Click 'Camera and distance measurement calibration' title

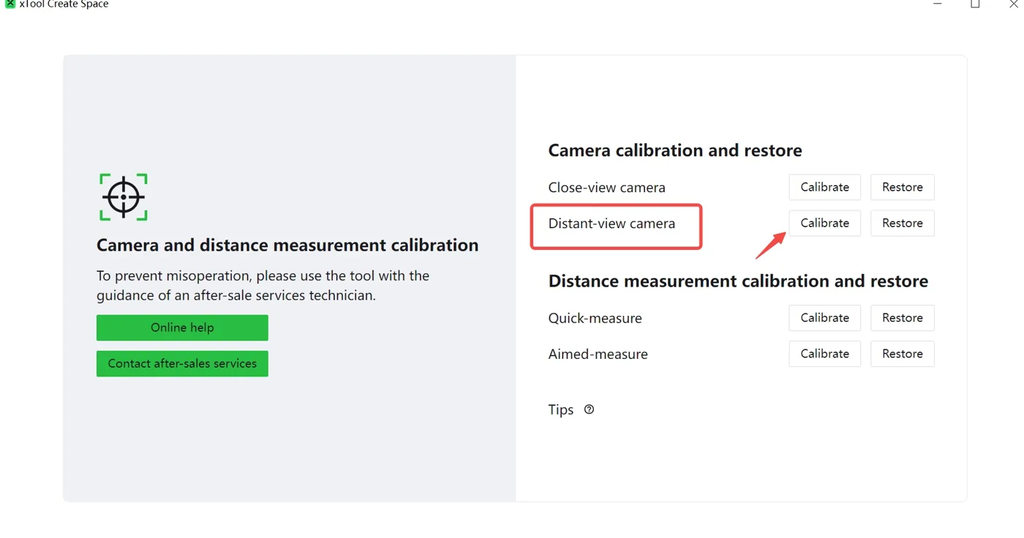tap(287, 245)
